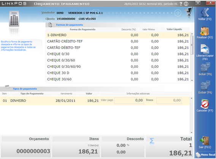216x159 pixels.
Task: Select CARTÃO DÉBITO-TEF payment option
Action: pyautogui.click(x=118, y=48)
